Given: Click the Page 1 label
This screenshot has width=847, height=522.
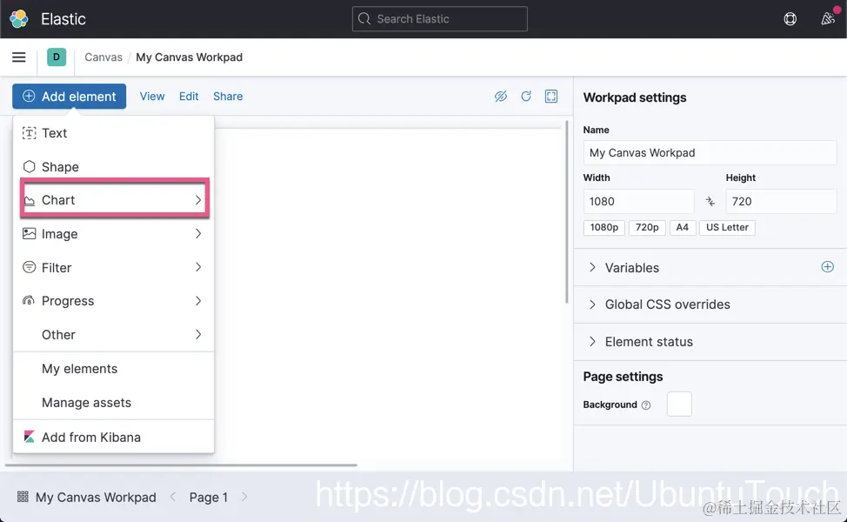Looking at the screenshot, I should pyautogui.click(x=209, y=497).
